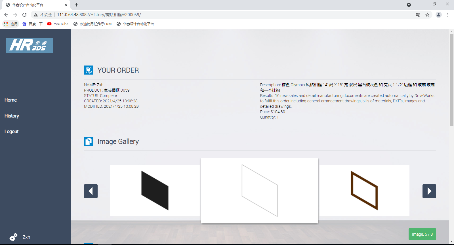454x245 pixels.
Task: Open the Home sidebar menu item
Action: (x=10, y=100)
